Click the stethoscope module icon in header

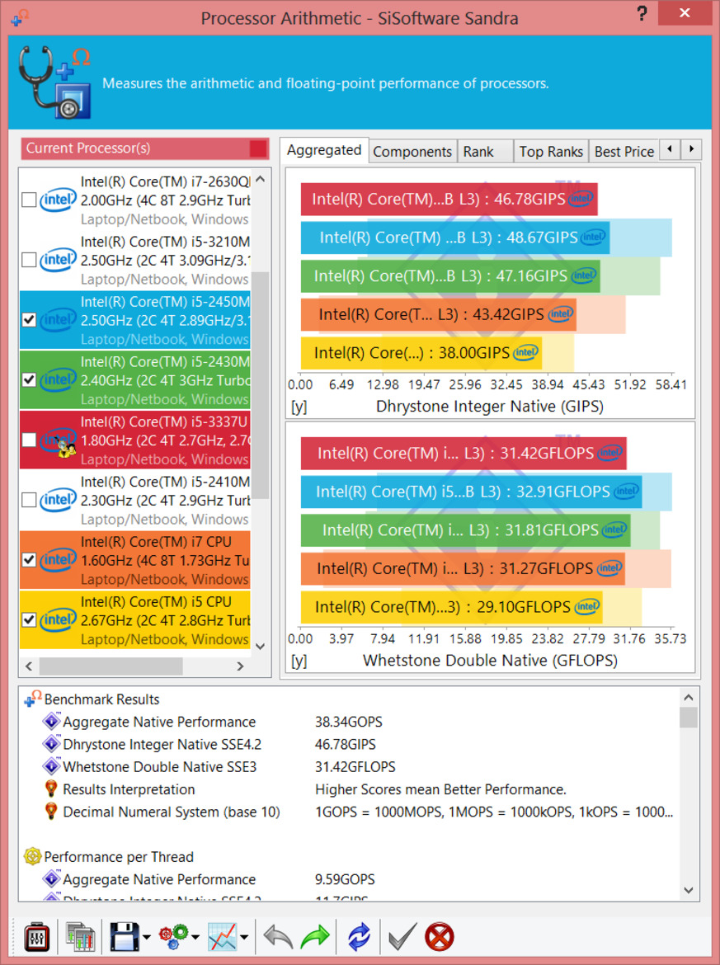pos(54,82)
